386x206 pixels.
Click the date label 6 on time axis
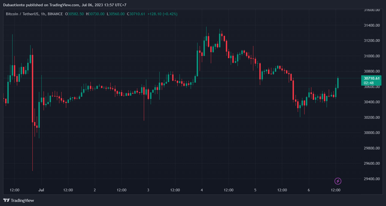point(309,190)
